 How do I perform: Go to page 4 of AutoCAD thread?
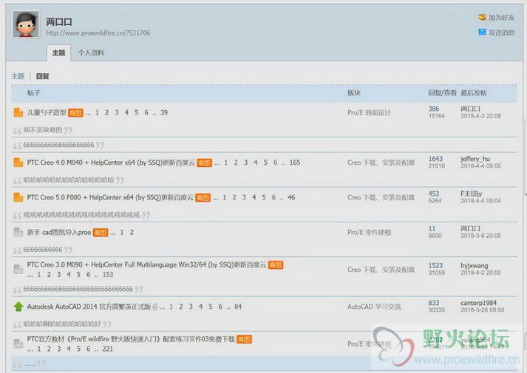click(200, 307)
